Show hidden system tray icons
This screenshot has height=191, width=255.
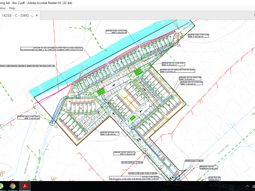tap(247, 186)
